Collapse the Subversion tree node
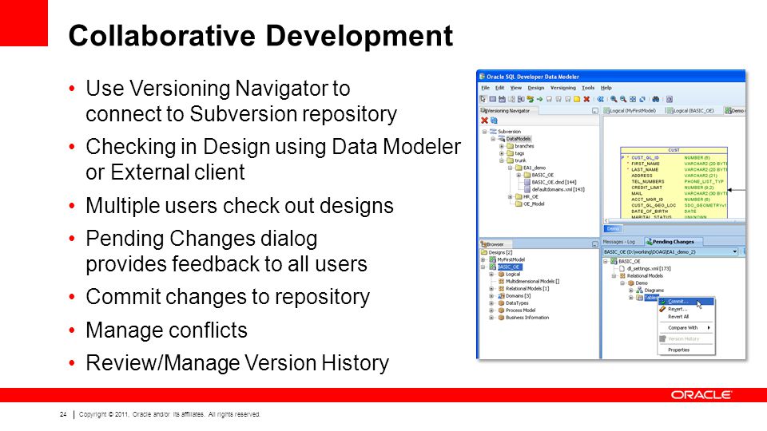This screenshot has width=767, height=431. pos(484,132)
